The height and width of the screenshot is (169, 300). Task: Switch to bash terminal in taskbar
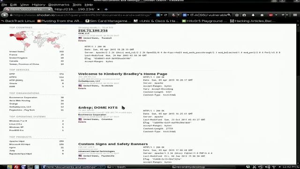(x=138, y=167)
